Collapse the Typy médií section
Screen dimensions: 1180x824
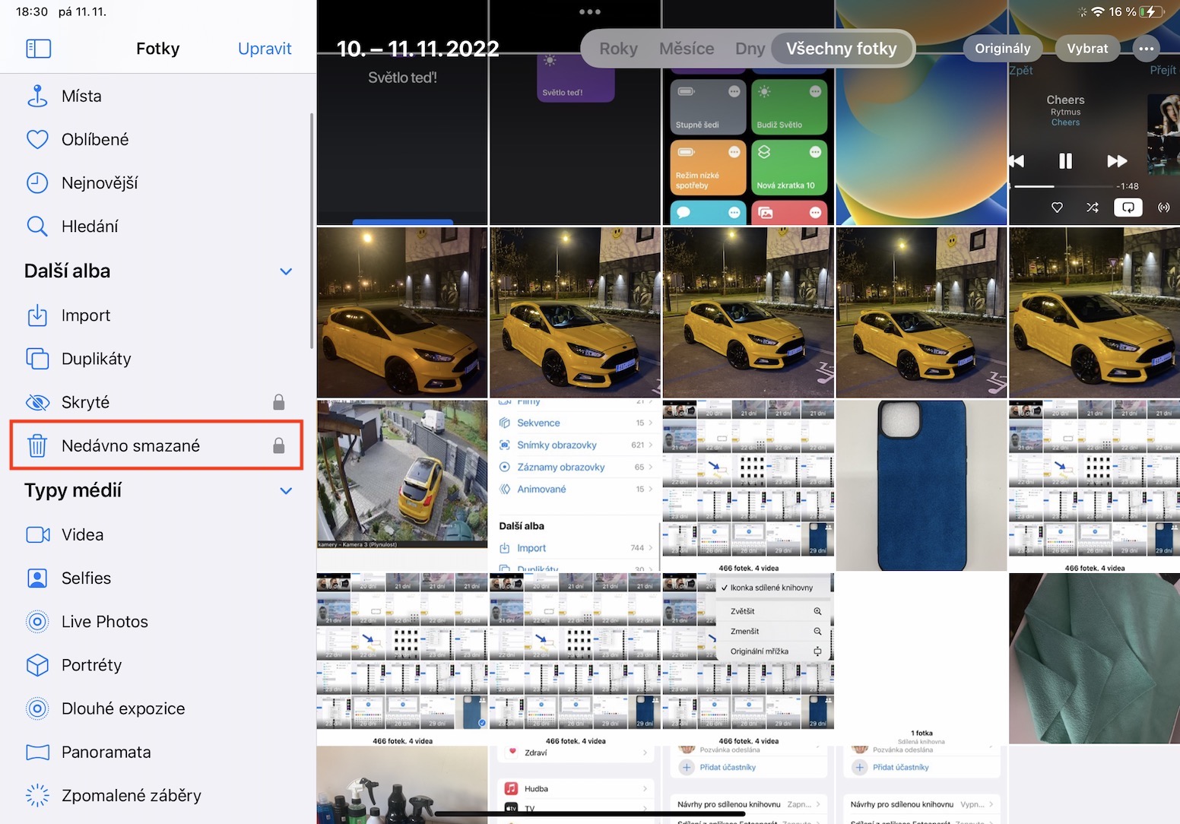coord(286,491)
